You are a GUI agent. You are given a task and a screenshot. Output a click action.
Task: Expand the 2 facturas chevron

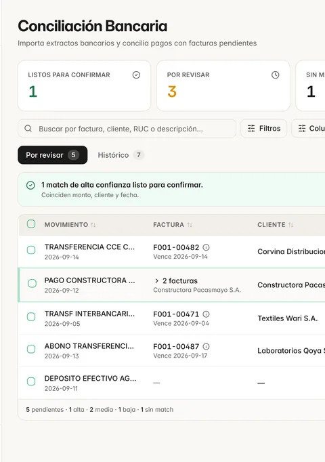156,281
